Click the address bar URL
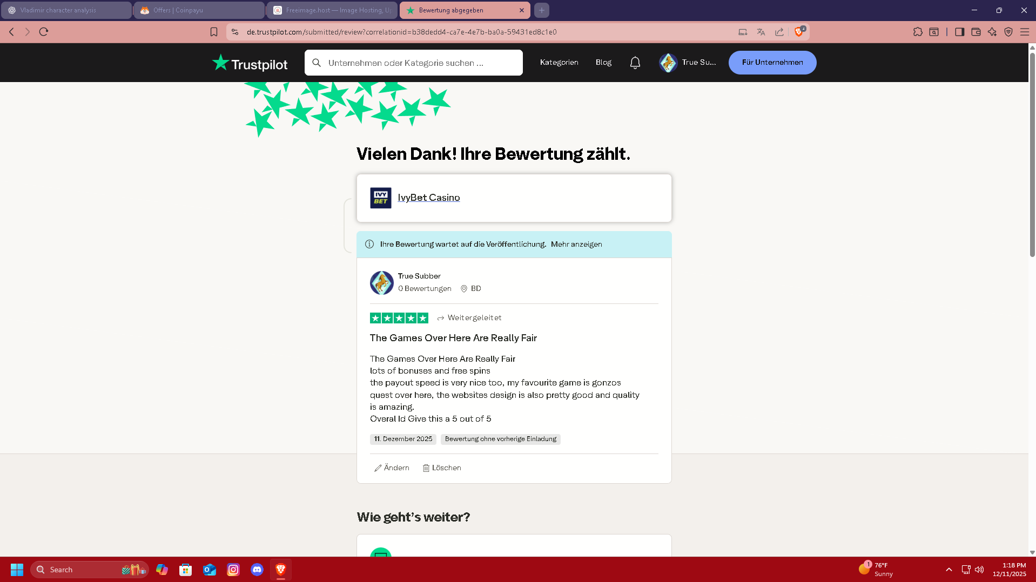Image resolution: width=1036 pixels, height=582 pixels. pyautogui.click(x=401, y=32)
